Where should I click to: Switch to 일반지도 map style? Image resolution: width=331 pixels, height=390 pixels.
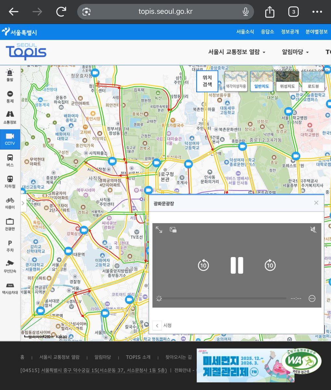coord(261,81)
